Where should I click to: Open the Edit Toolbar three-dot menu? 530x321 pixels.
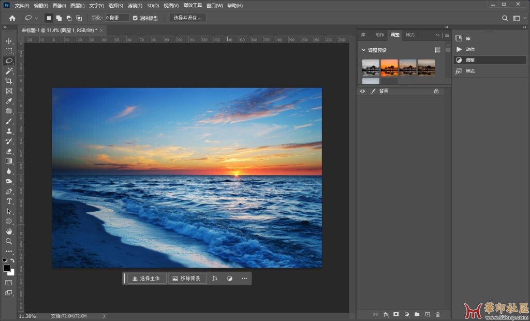coord(9,251)
